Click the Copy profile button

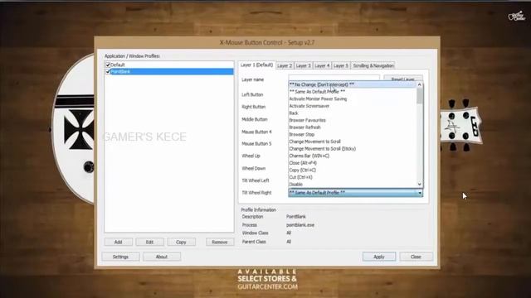pyautogui.click(x=181, y=242)
